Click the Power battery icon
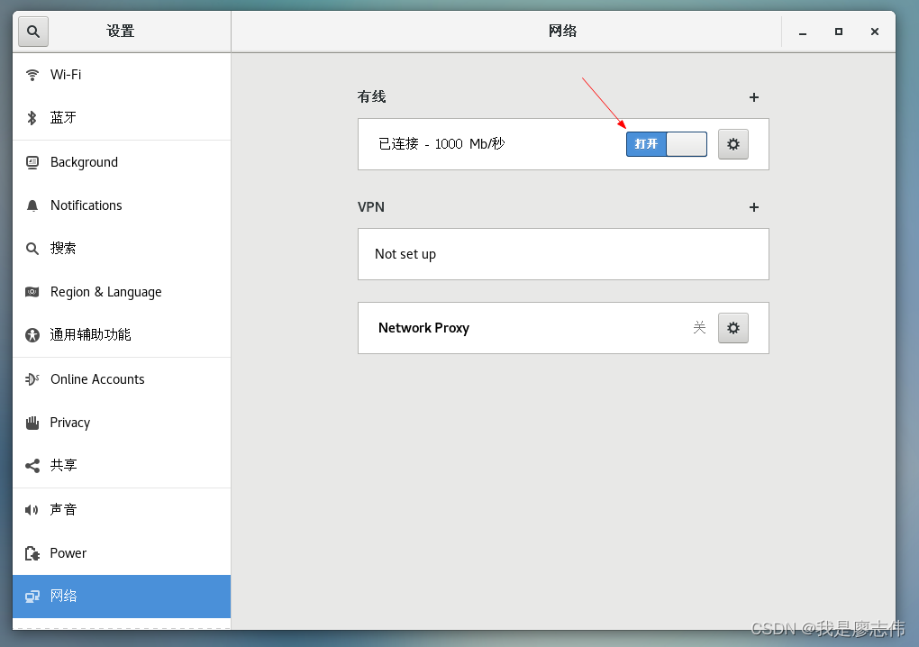Image resolution: width=919 pixels, height=647 pixels. tap(32, 553)
